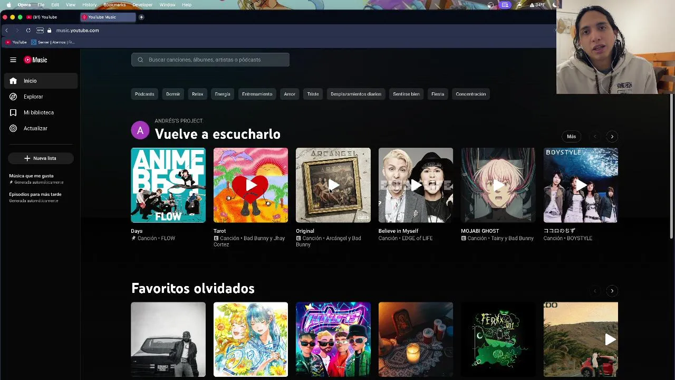Open the Days song title link
This screenshot has height=380, width=675.
(x=137, y=231)
